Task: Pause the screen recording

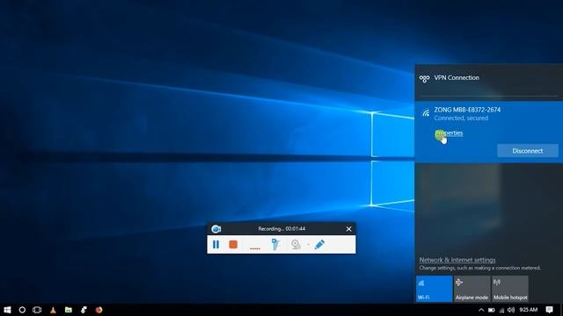Action: tap(216, 244)
